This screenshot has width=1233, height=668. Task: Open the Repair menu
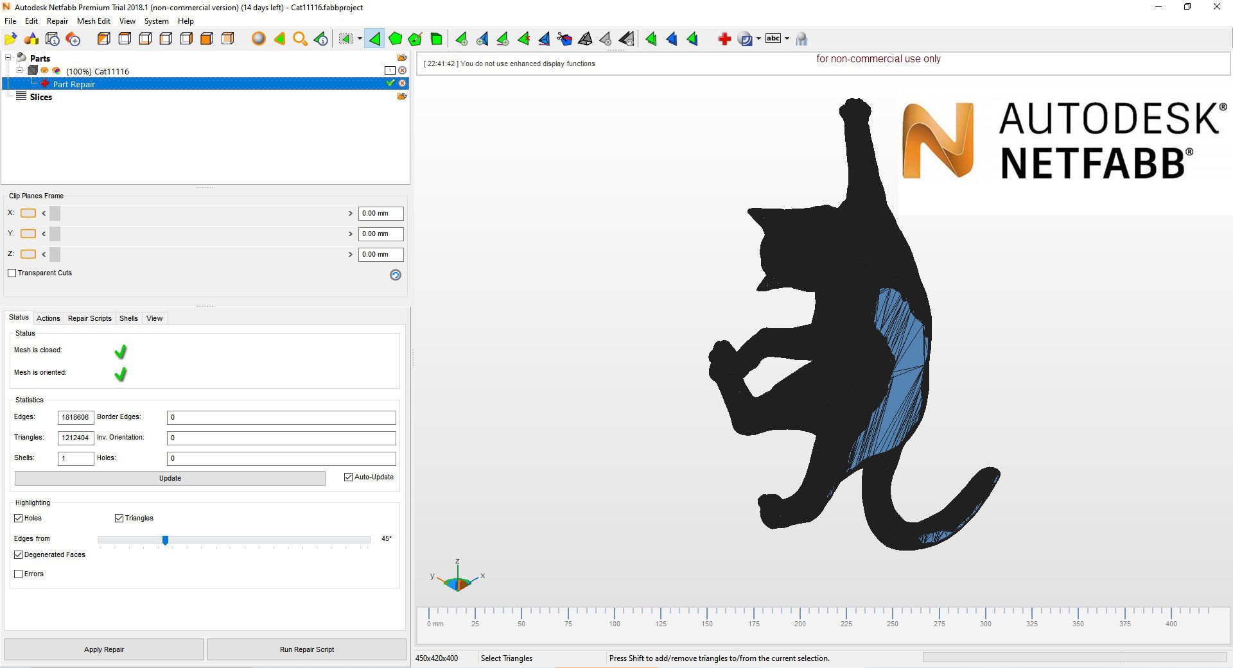[x=57, y=21]
